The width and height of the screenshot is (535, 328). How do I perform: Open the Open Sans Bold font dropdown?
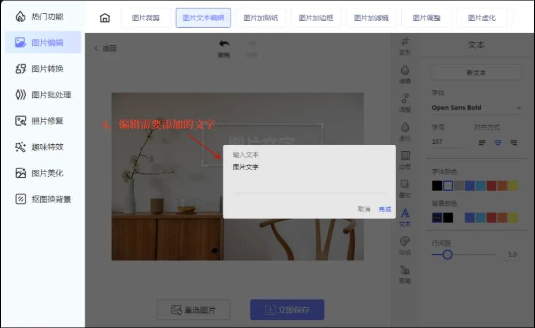pos(476,107)
